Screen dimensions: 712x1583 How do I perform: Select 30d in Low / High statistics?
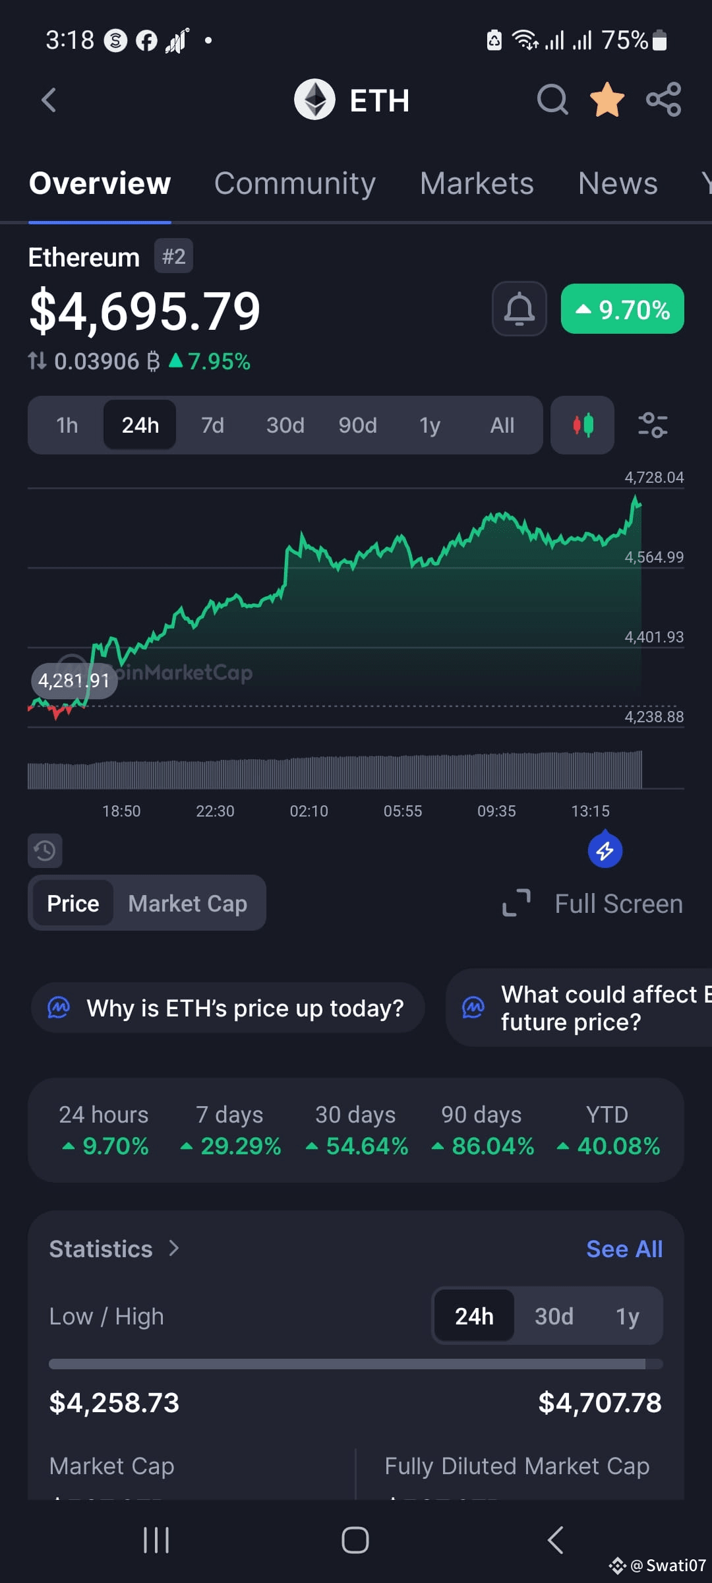pyautogui.click(x=554, y=1317)
